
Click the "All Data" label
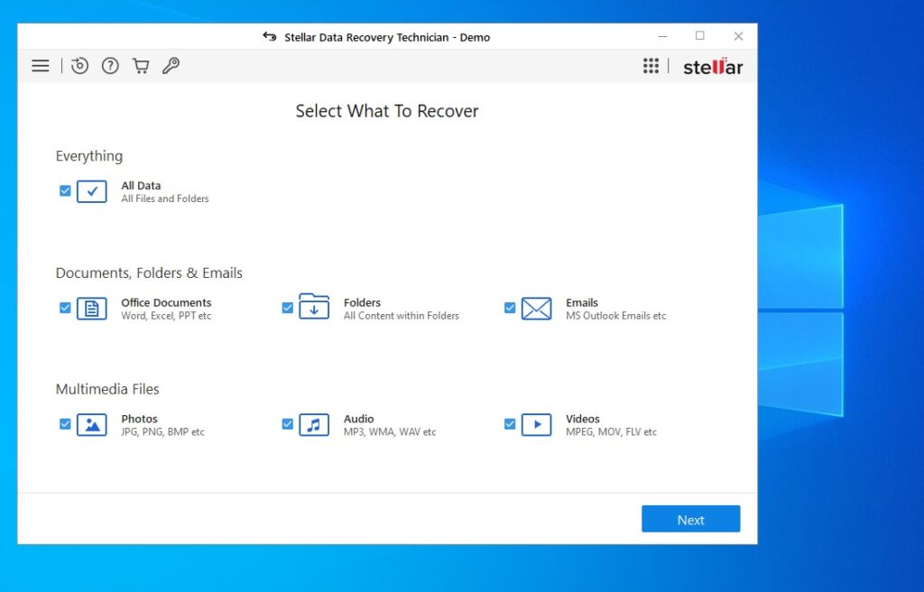click(x=141, y=186)
